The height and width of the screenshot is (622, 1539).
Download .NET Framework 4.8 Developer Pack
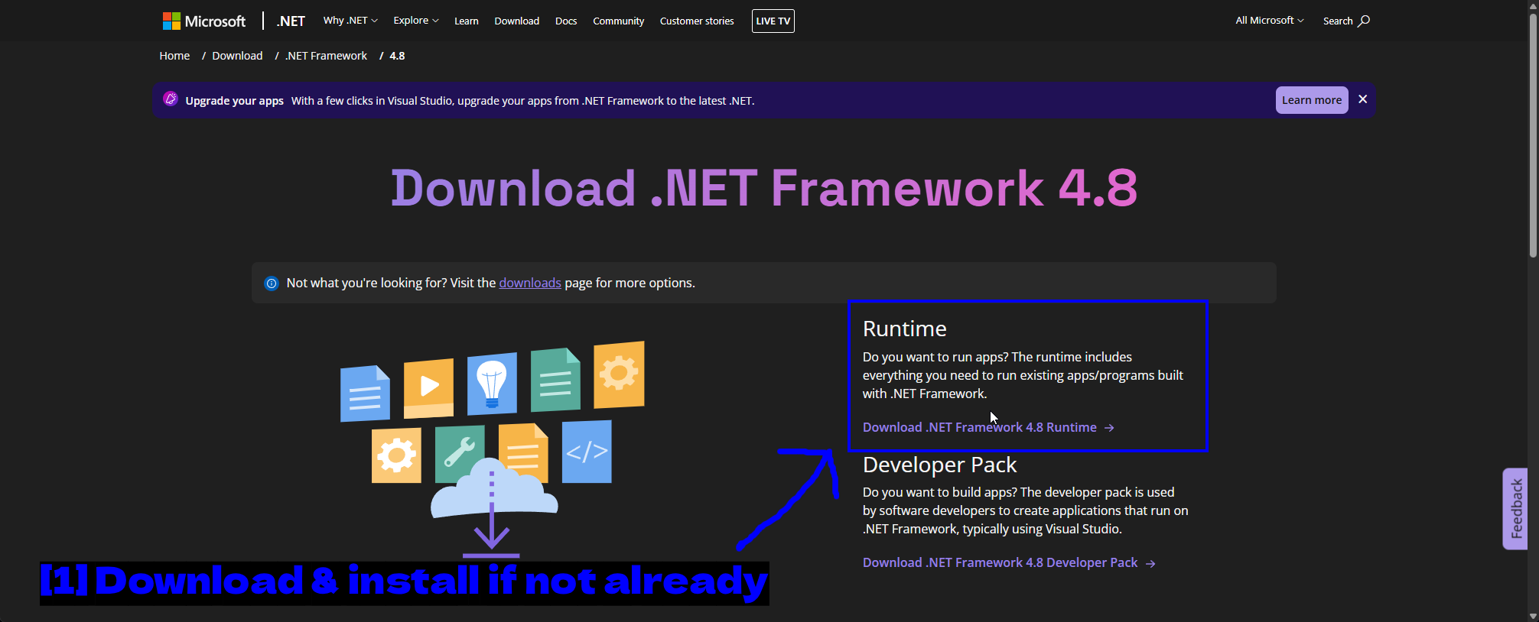pyautogui.click(x=1009, y=562)
